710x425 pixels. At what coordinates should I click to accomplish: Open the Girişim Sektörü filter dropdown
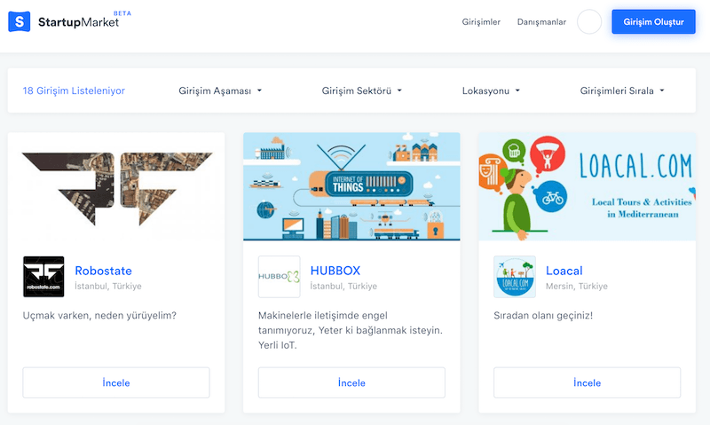click(x=362, y=91)
